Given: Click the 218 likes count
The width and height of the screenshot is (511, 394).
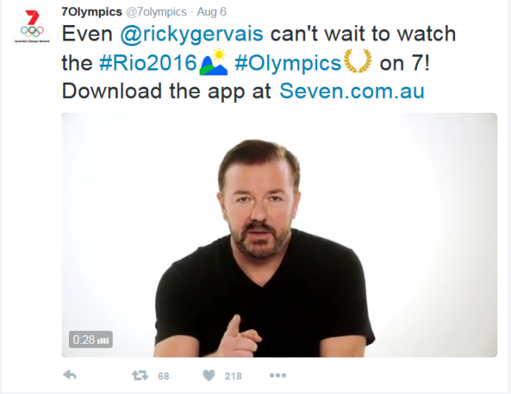Looking at the screenshot, I should [x=234, y=376].
